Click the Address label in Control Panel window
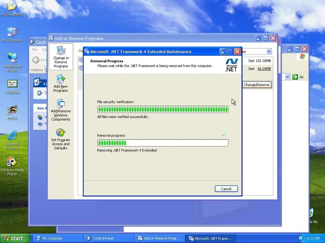The height and width of the screenshot is (243, 325). coord(37,70)
